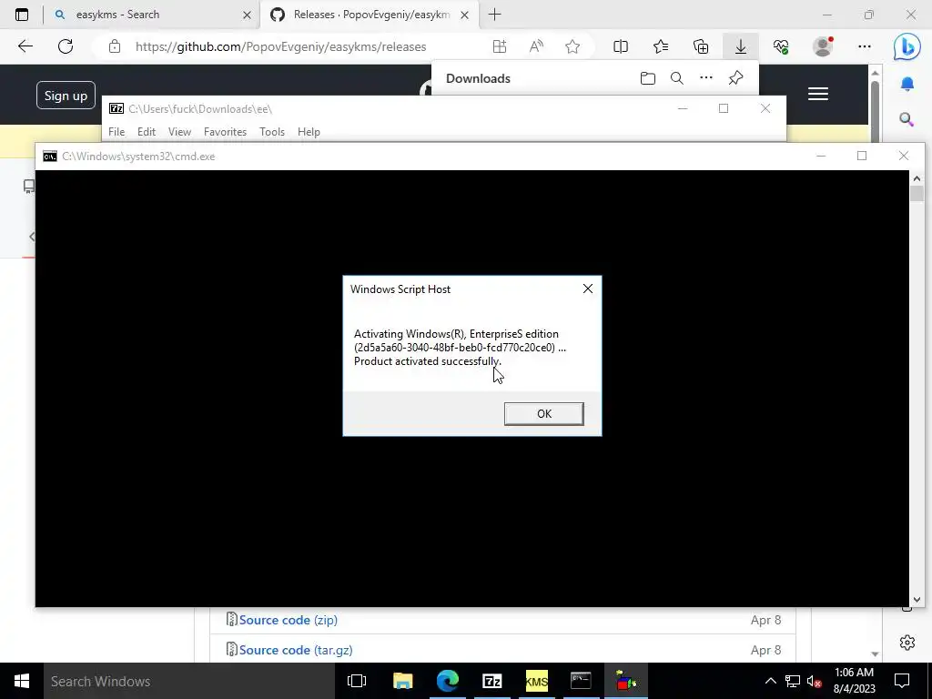Open muted volume tray icon

815,681
